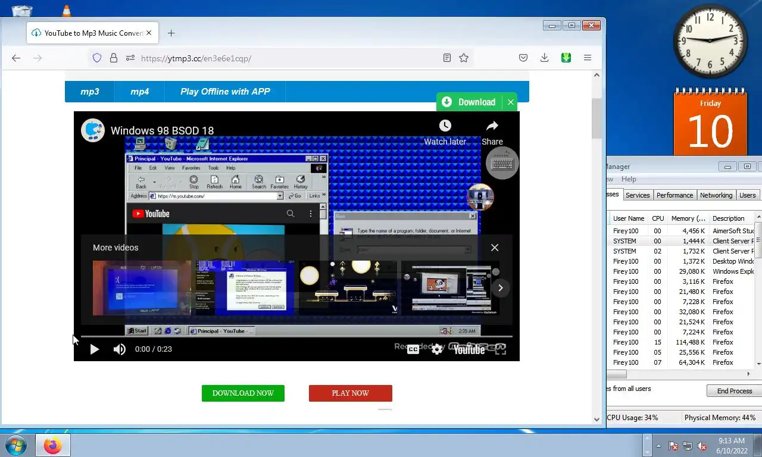Open video settings gear
This screenshot has height=457, width=762.
(437, 349)
